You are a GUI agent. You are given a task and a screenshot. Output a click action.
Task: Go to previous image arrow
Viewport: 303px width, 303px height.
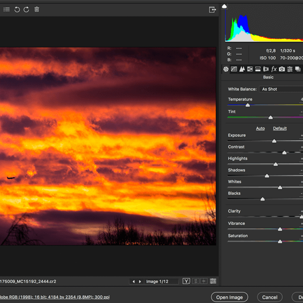pos(133,281)
